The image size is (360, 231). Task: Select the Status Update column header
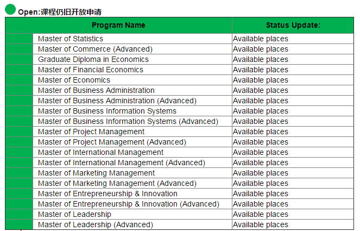coord(293,25)
